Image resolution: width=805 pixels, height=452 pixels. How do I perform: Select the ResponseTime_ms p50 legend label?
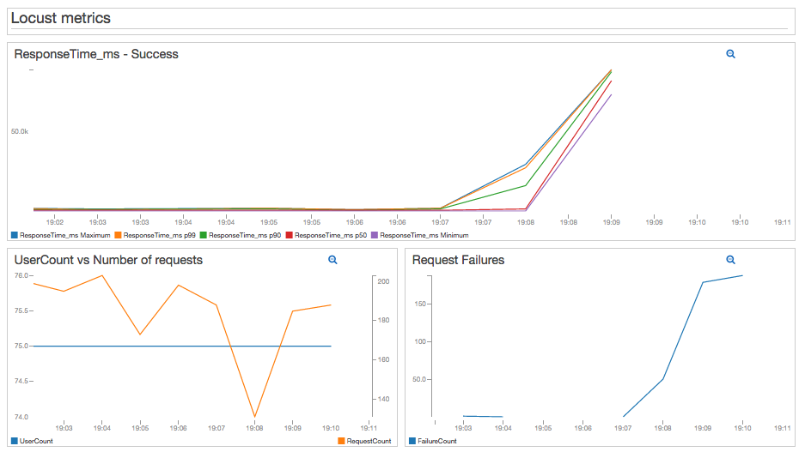pyautogui.click(x=331, y=235)
